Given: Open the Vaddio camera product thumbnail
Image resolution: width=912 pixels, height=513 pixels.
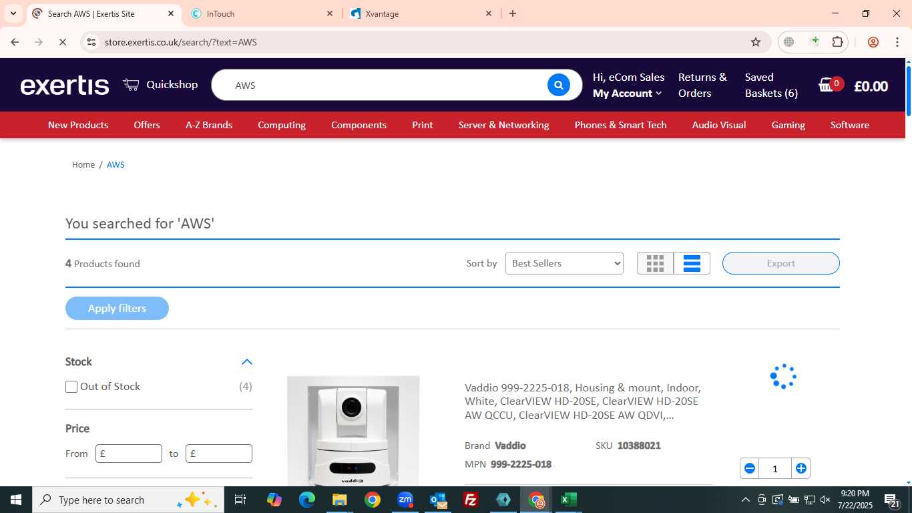Looking at the screenshot, I should (x=353, y=431).
